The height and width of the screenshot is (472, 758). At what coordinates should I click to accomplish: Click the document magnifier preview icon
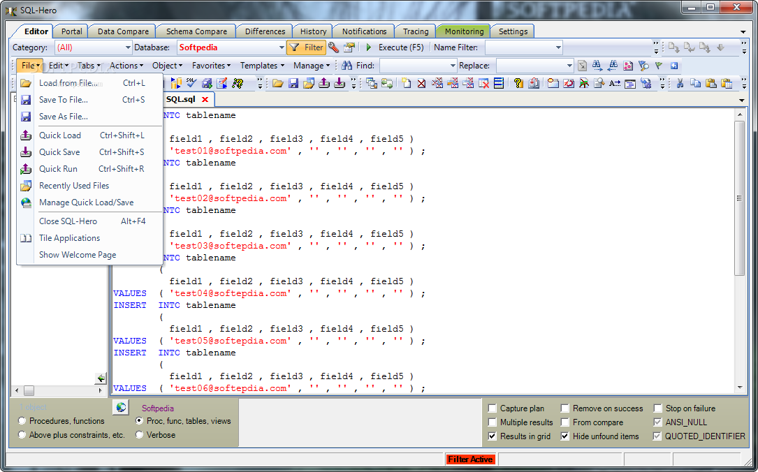pyautogui.click(x=599, y=83)
